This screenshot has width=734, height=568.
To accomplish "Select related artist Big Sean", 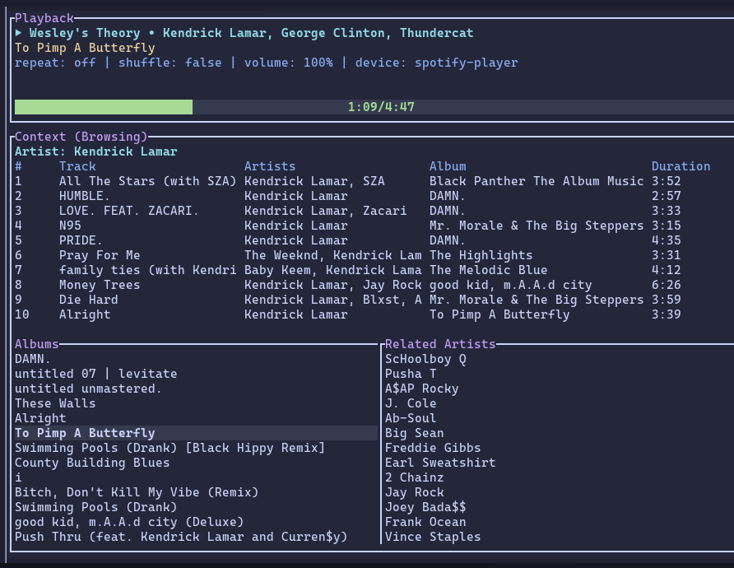I will tap(414, 433).
